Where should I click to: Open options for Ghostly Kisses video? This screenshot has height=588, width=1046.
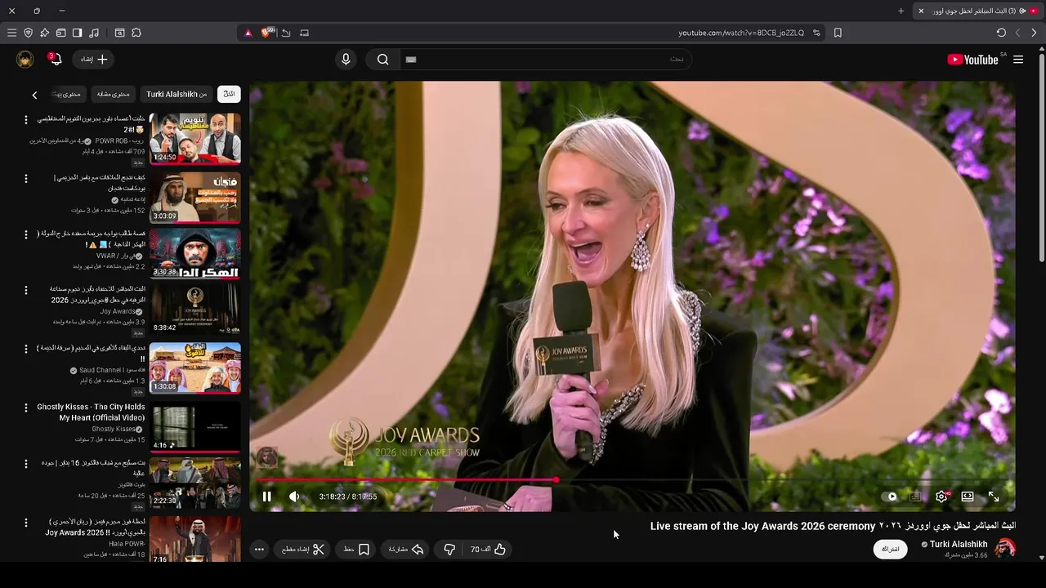point(25,407)
